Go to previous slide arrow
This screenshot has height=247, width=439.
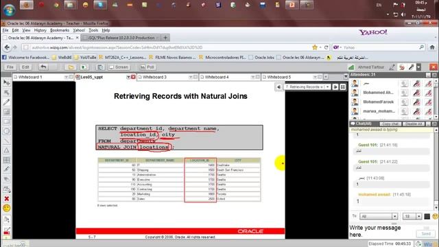point(278,87)
